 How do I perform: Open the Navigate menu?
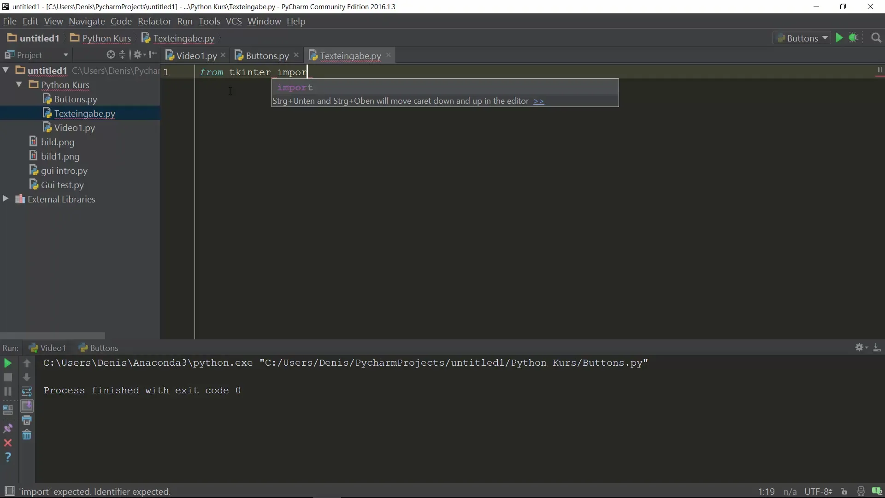(87, 21)
